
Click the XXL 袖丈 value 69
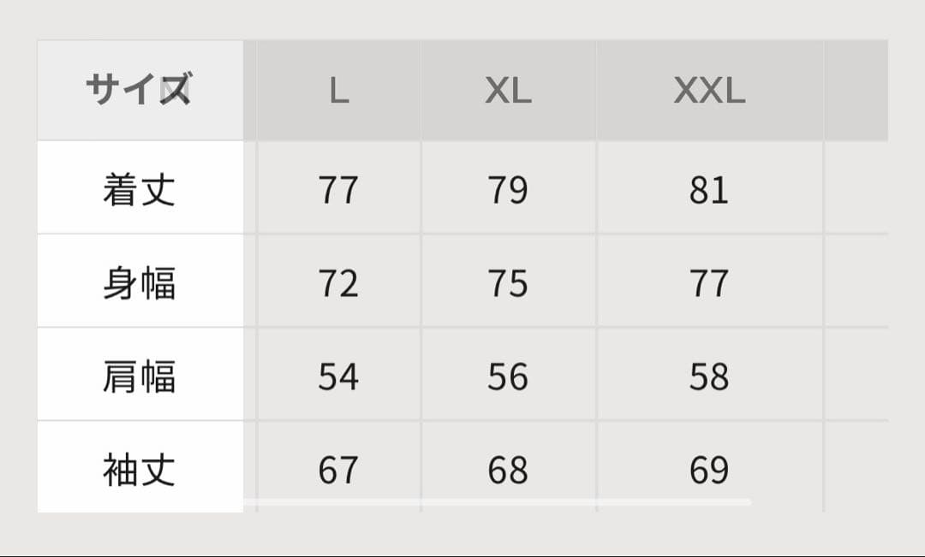709,471
